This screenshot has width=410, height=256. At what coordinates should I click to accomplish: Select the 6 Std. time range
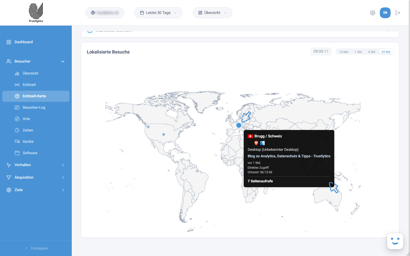(372, 52)
